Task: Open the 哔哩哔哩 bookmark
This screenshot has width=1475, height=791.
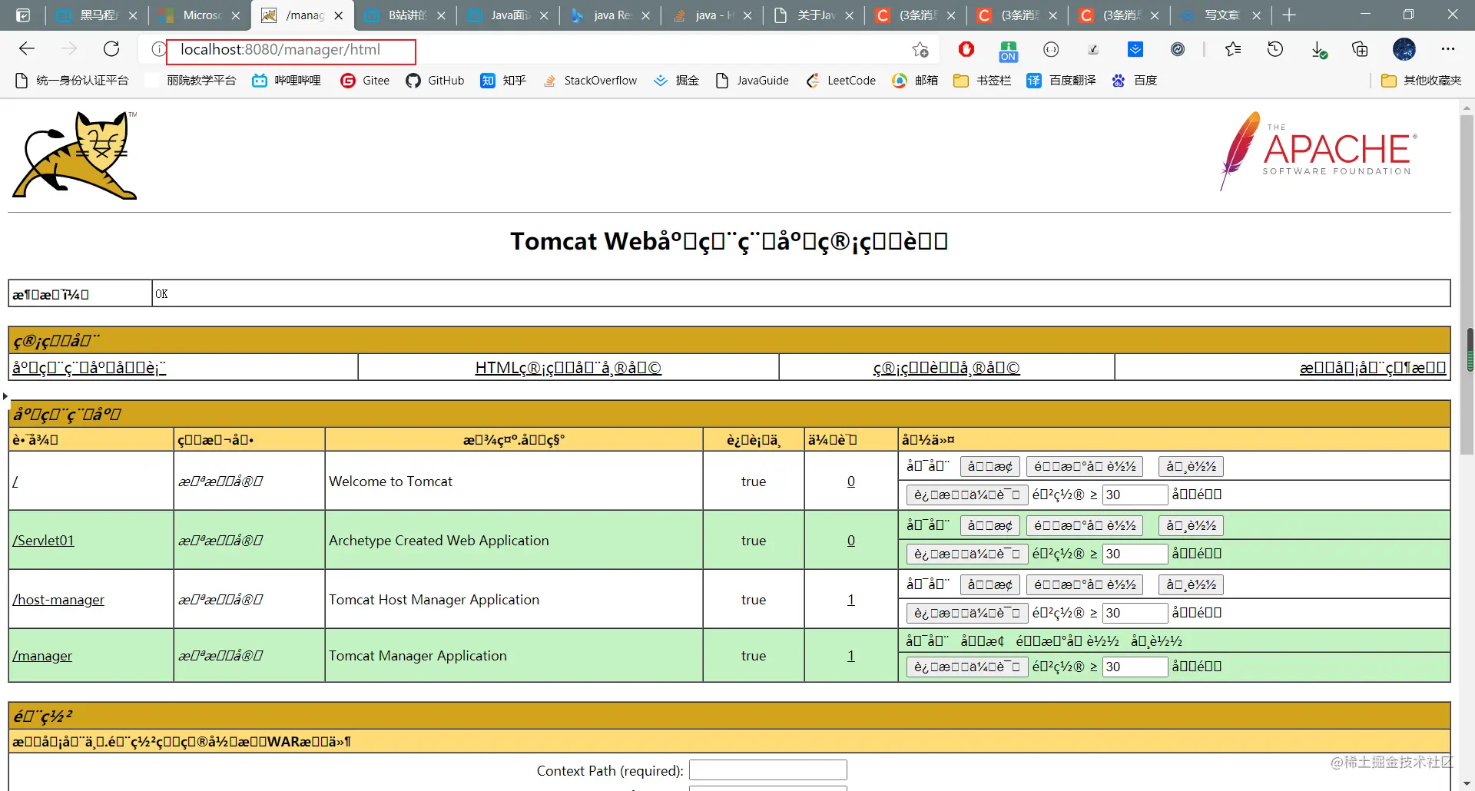Action: [x=287, y=81]
